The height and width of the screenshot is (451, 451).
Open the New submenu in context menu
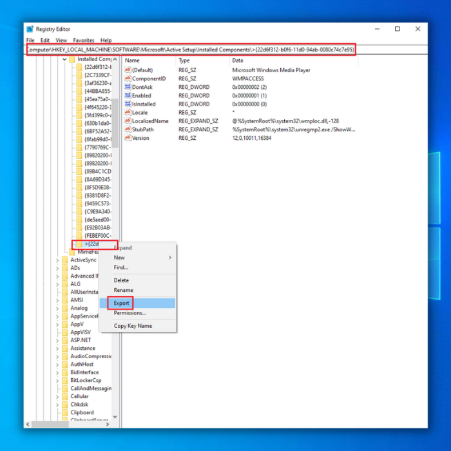(x=137, y=258)
